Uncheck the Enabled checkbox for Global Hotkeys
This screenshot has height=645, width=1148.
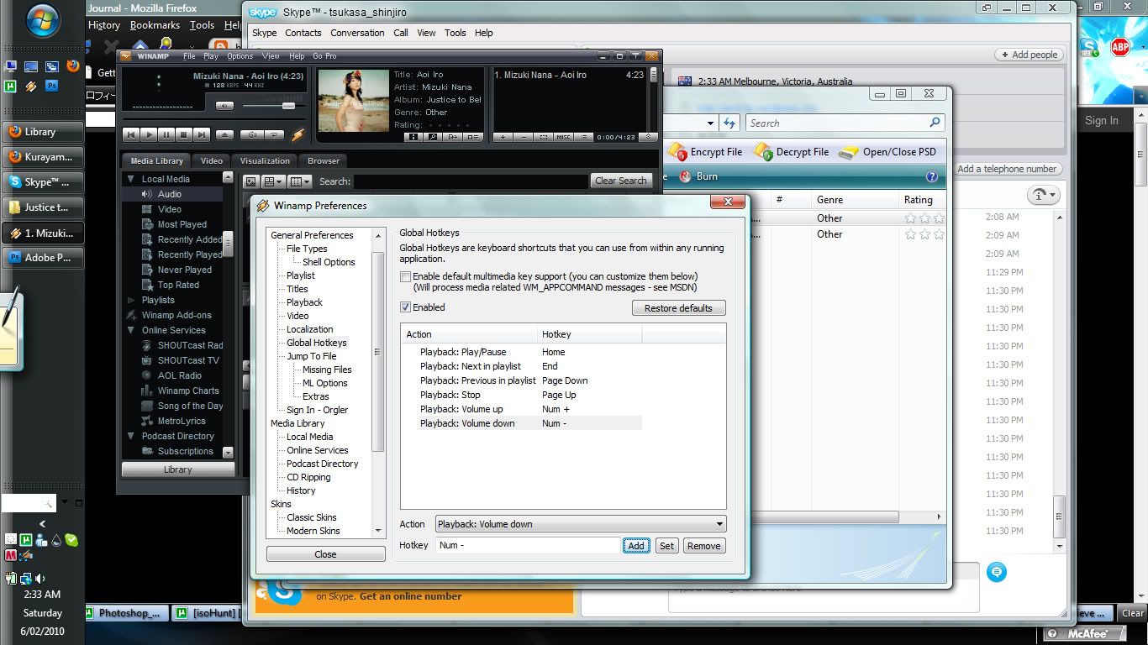(406, 307)
